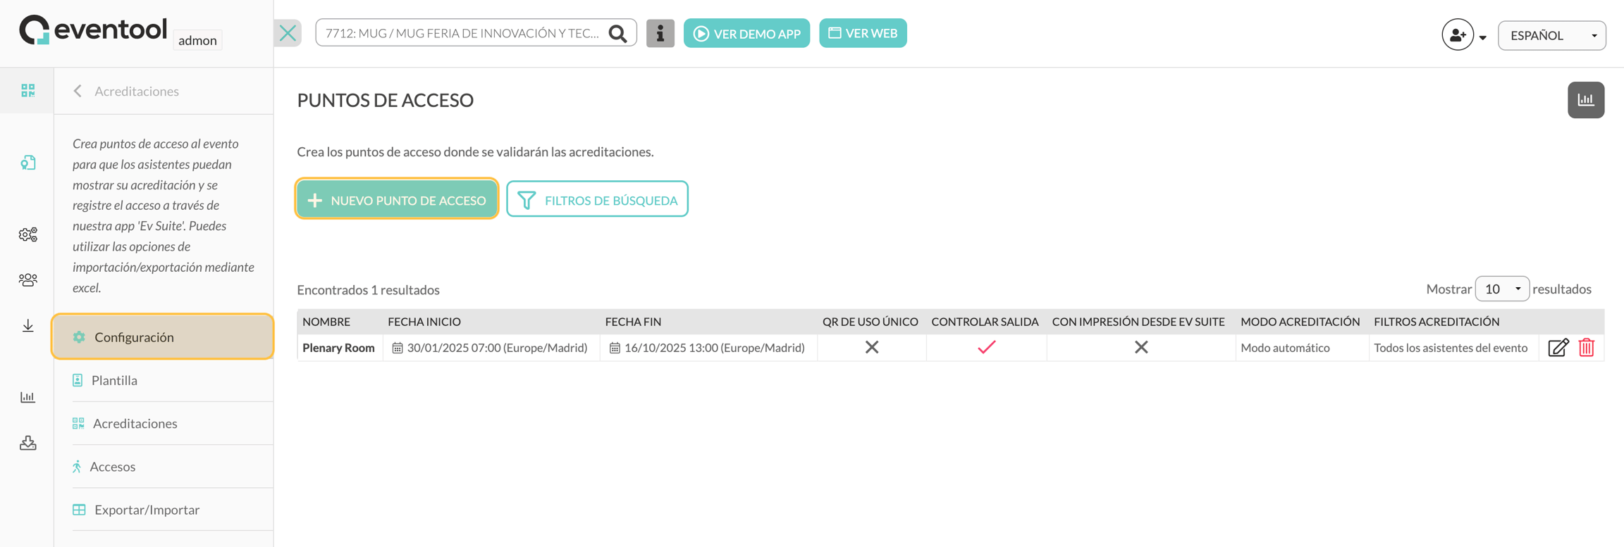
Task: Open the gears settings sidebar icon
Action: point(27,234)
